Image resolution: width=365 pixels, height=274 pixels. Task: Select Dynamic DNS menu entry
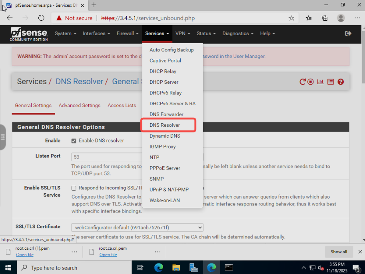(172, 136)
